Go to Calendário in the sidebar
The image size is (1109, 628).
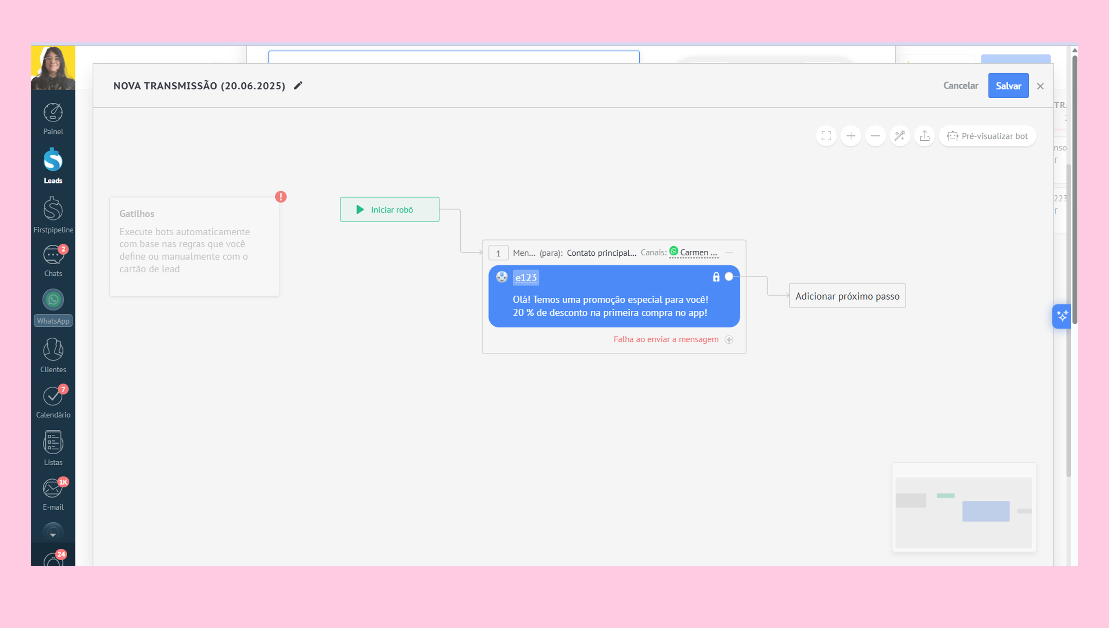point(53,402)
